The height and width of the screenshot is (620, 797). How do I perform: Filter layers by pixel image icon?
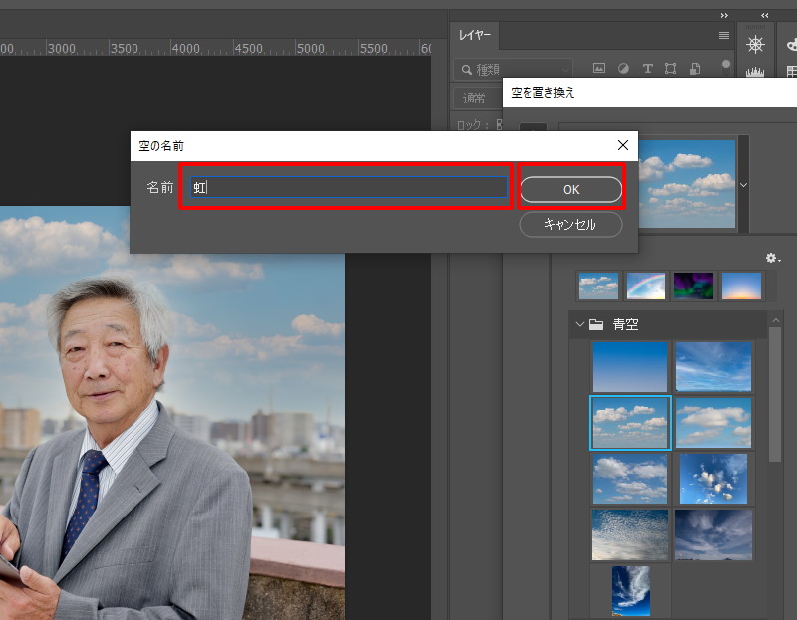tap(599, 69)
